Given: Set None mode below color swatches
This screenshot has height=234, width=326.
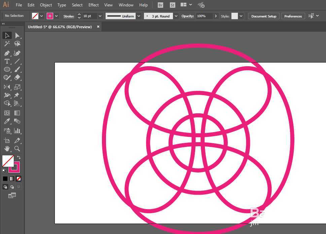Looking at the screenshot, I should point(19,179).
